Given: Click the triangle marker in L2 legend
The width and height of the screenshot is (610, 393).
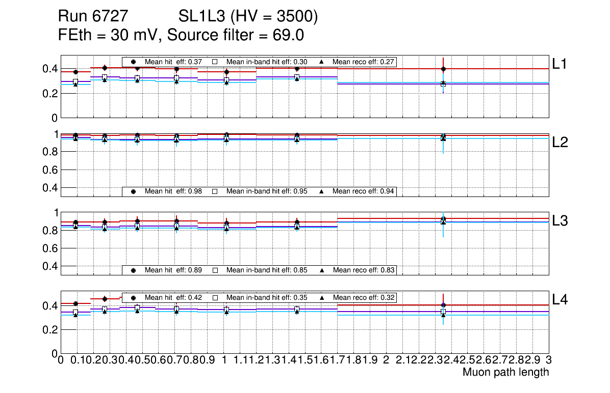Looking at the screenshot, I should [322, 191].
